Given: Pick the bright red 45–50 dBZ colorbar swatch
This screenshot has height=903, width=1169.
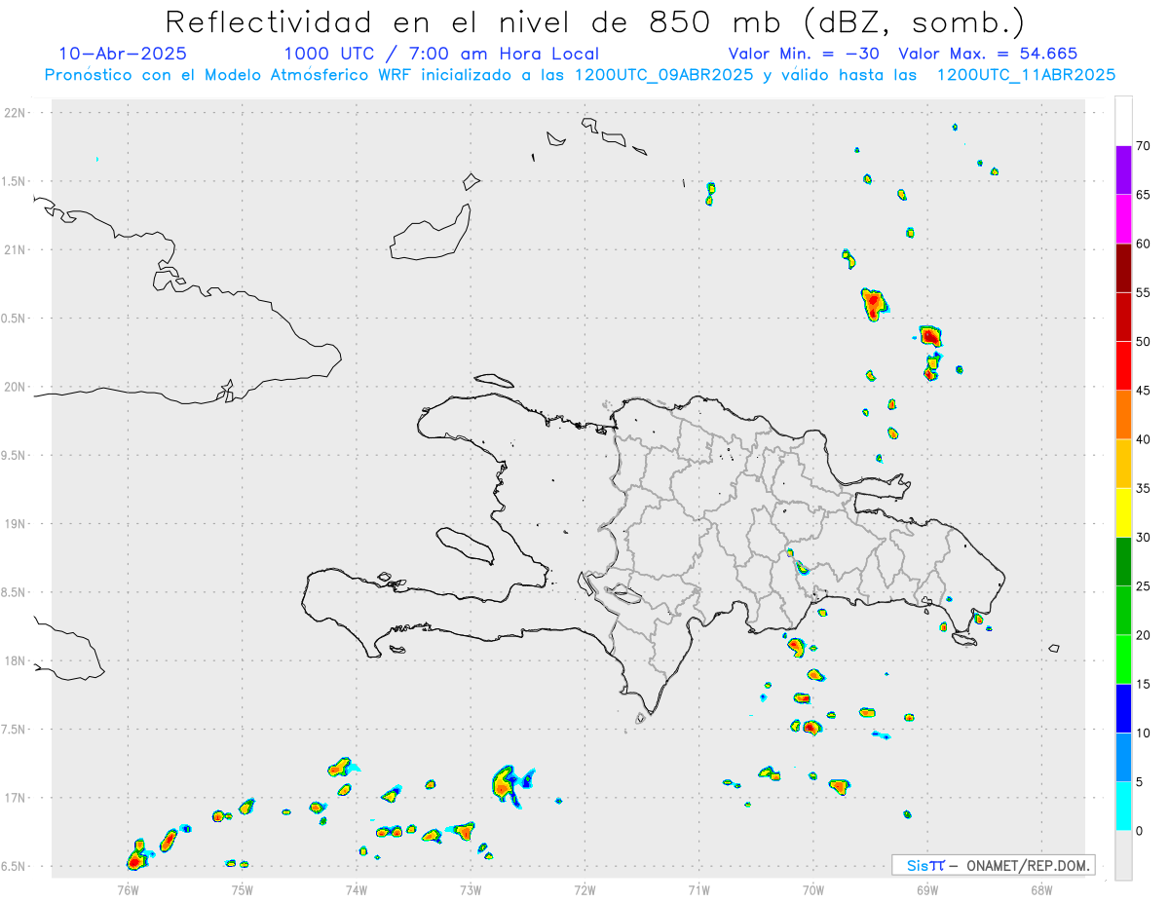Looking at the screenshot, I should click(x=1123, y=366).
